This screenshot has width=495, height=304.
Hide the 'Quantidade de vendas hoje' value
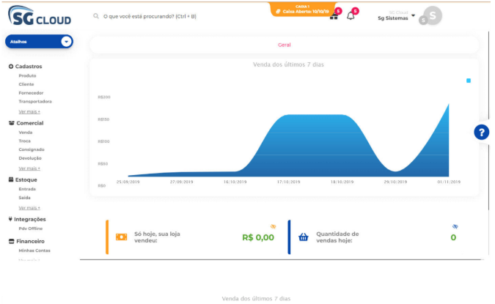pyautogui.click(x=455, y=226)
